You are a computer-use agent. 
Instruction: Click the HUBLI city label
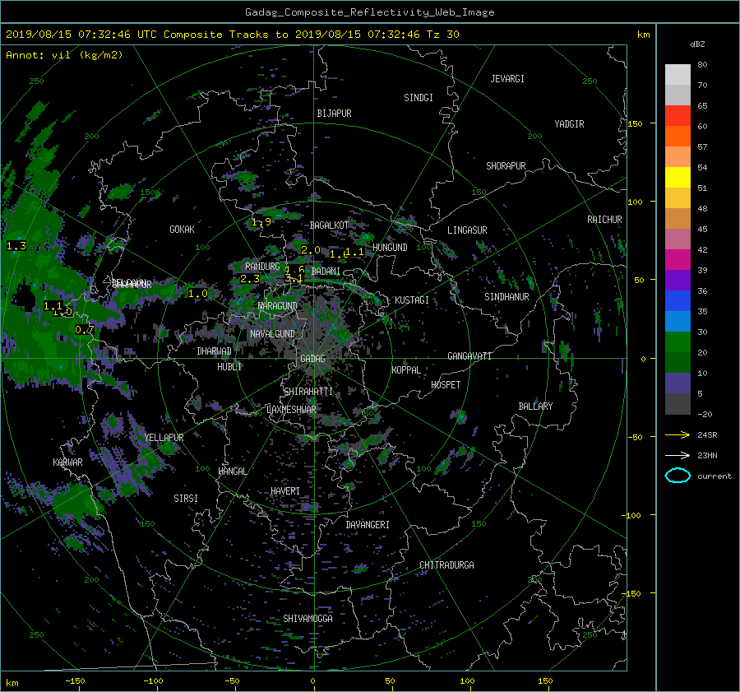229,366
